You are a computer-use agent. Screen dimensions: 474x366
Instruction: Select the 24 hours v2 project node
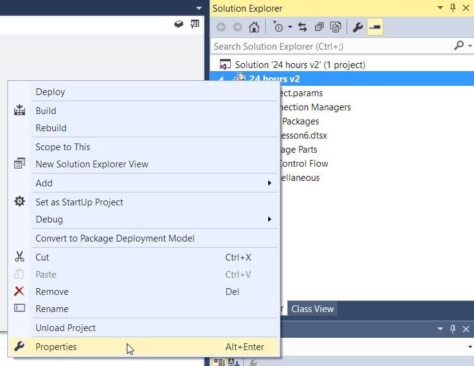pyautogui.click(x=274, y=78)
